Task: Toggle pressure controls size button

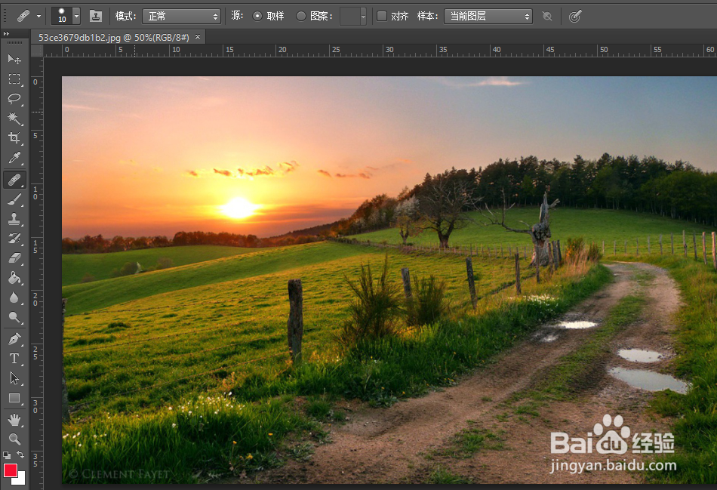Action: (x=575, y=17)
